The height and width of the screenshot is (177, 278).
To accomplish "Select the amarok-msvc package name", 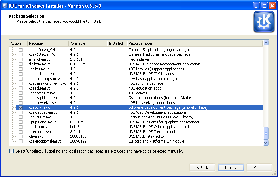I will 40,59.
